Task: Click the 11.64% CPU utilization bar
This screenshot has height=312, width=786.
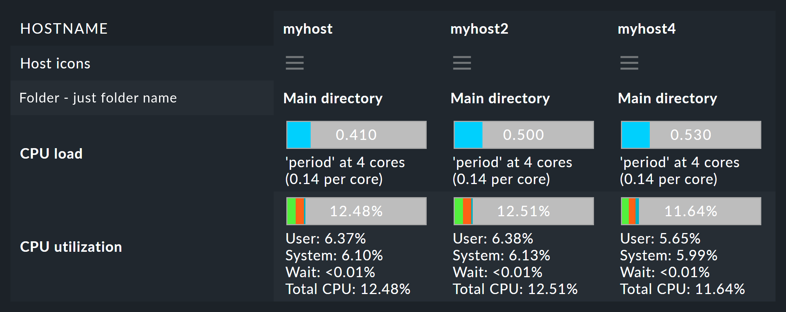Action: point(691,211)
